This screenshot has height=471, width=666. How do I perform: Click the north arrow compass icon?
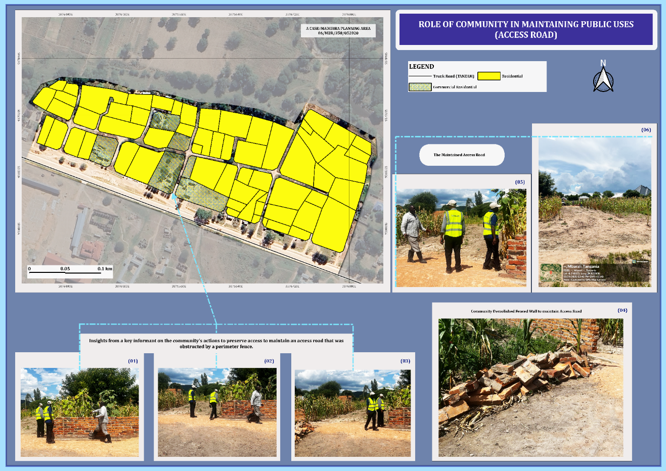(x=603, y=78)
